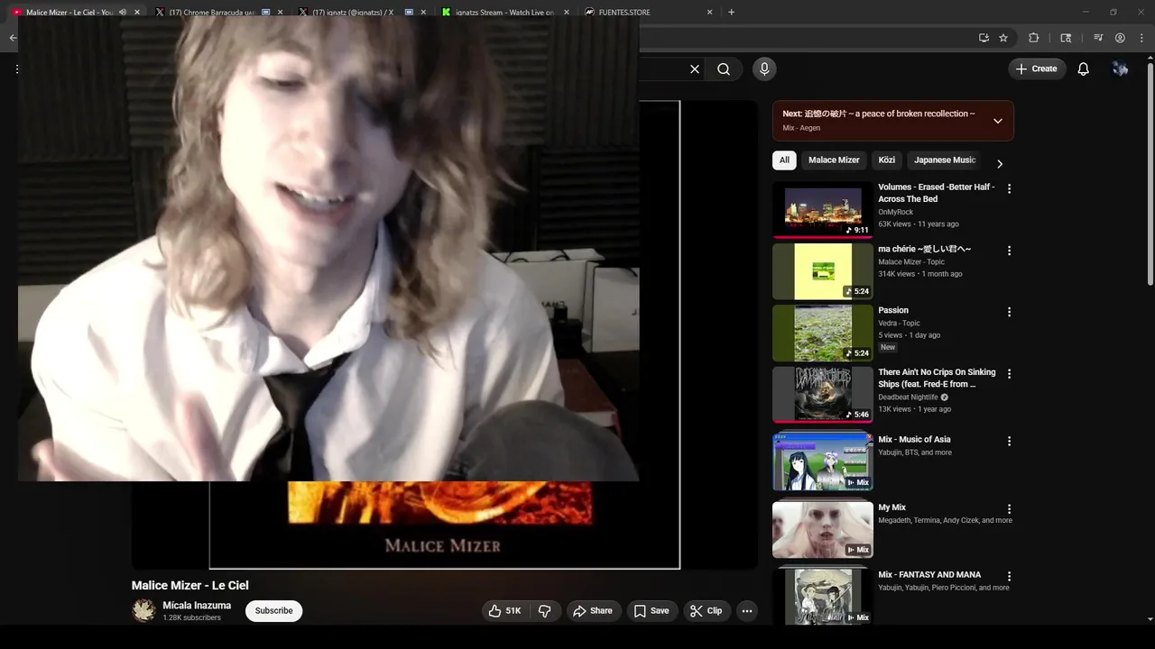The image size is (1155, 649).
Task: Close the ignatzs Stream tab
Action: tap(566, 13)
